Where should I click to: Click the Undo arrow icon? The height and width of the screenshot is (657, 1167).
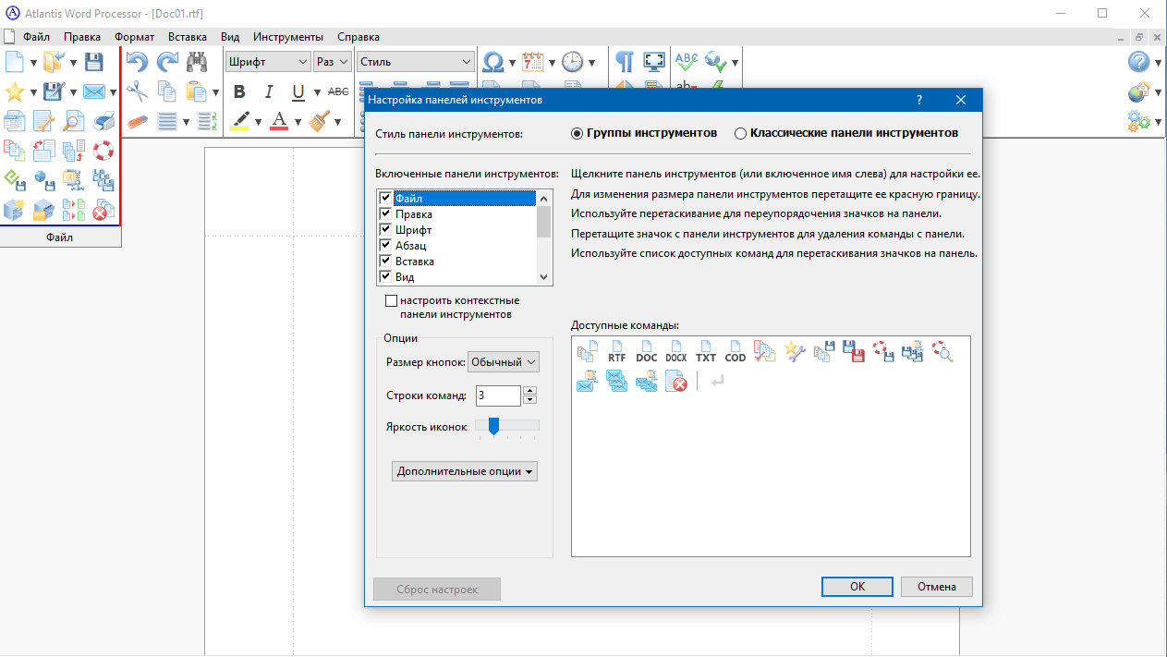(x=137, y=62)
